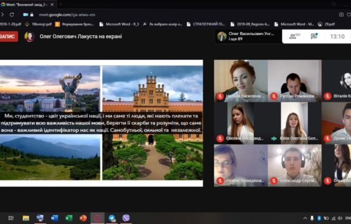351x224 pixels.
Task: Click the muted mic icon on Руслан Романович tile
Action: [274, 97]
